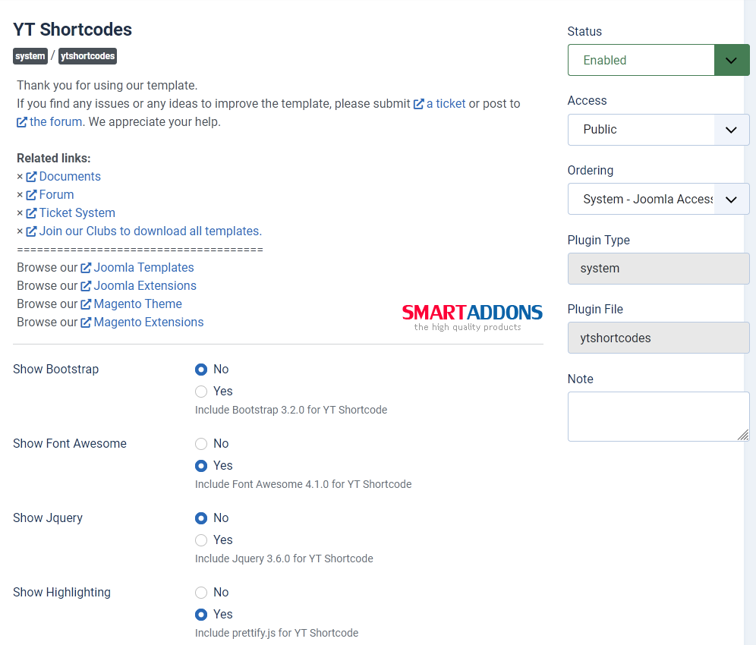Select No for Show Font Awesome

pos(201,444)
